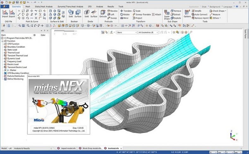Click the Remove Imprint tool
Viewport: 249px width, 154px height.
(200, 18)
